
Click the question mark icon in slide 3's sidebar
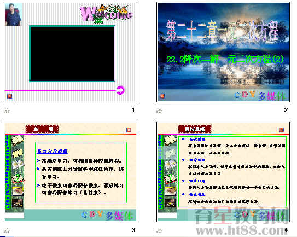(18, 179)
